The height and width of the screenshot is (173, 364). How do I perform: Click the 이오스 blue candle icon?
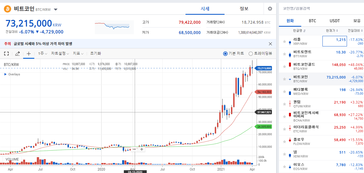290,167
